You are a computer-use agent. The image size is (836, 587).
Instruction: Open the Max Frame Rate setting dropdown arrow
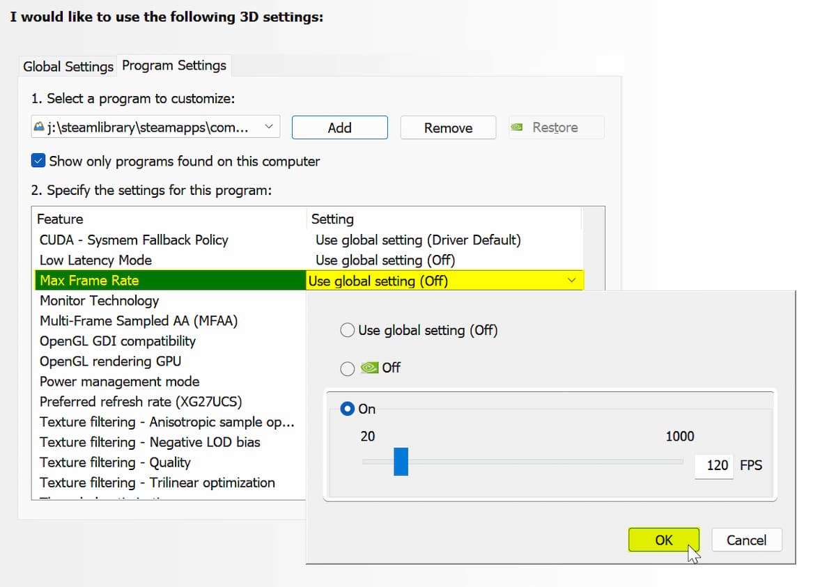click(572, 281)
